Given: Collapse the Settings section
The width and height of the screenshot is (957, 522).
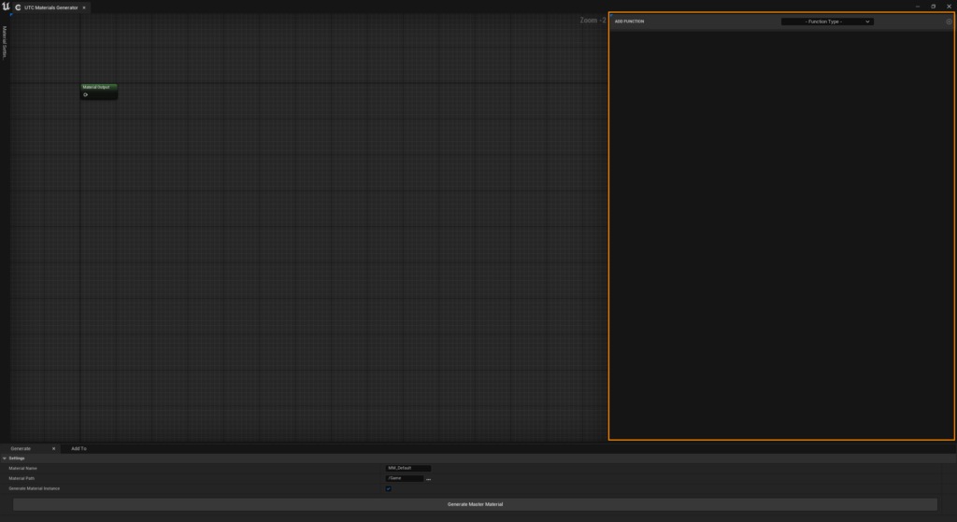Looking at the screenshot, I should pyautogui.click(x=5, y=459).
